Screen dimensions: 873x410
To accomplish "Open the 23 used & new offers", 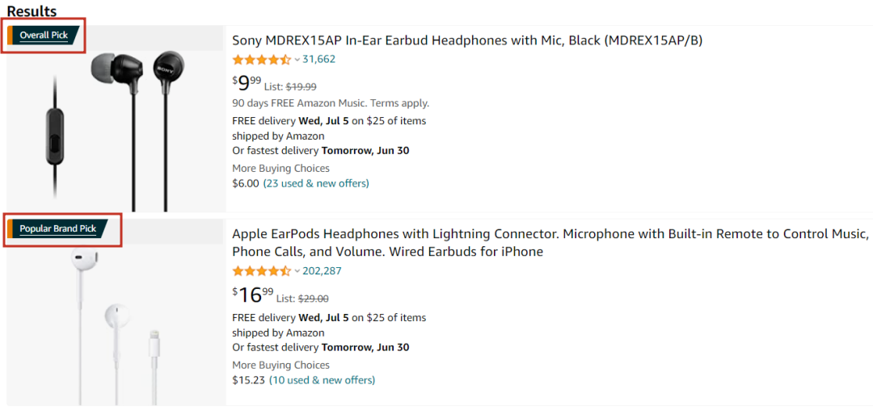I will coord(316,183).
